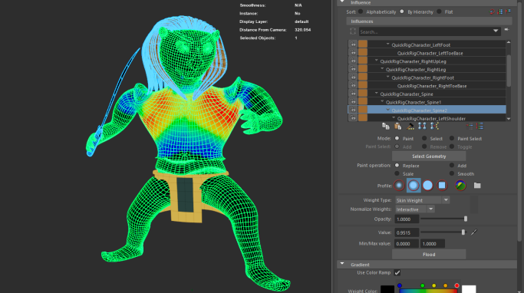Click the eyedropper Pick Value icon
524x293 pixels.
[474, 232]
